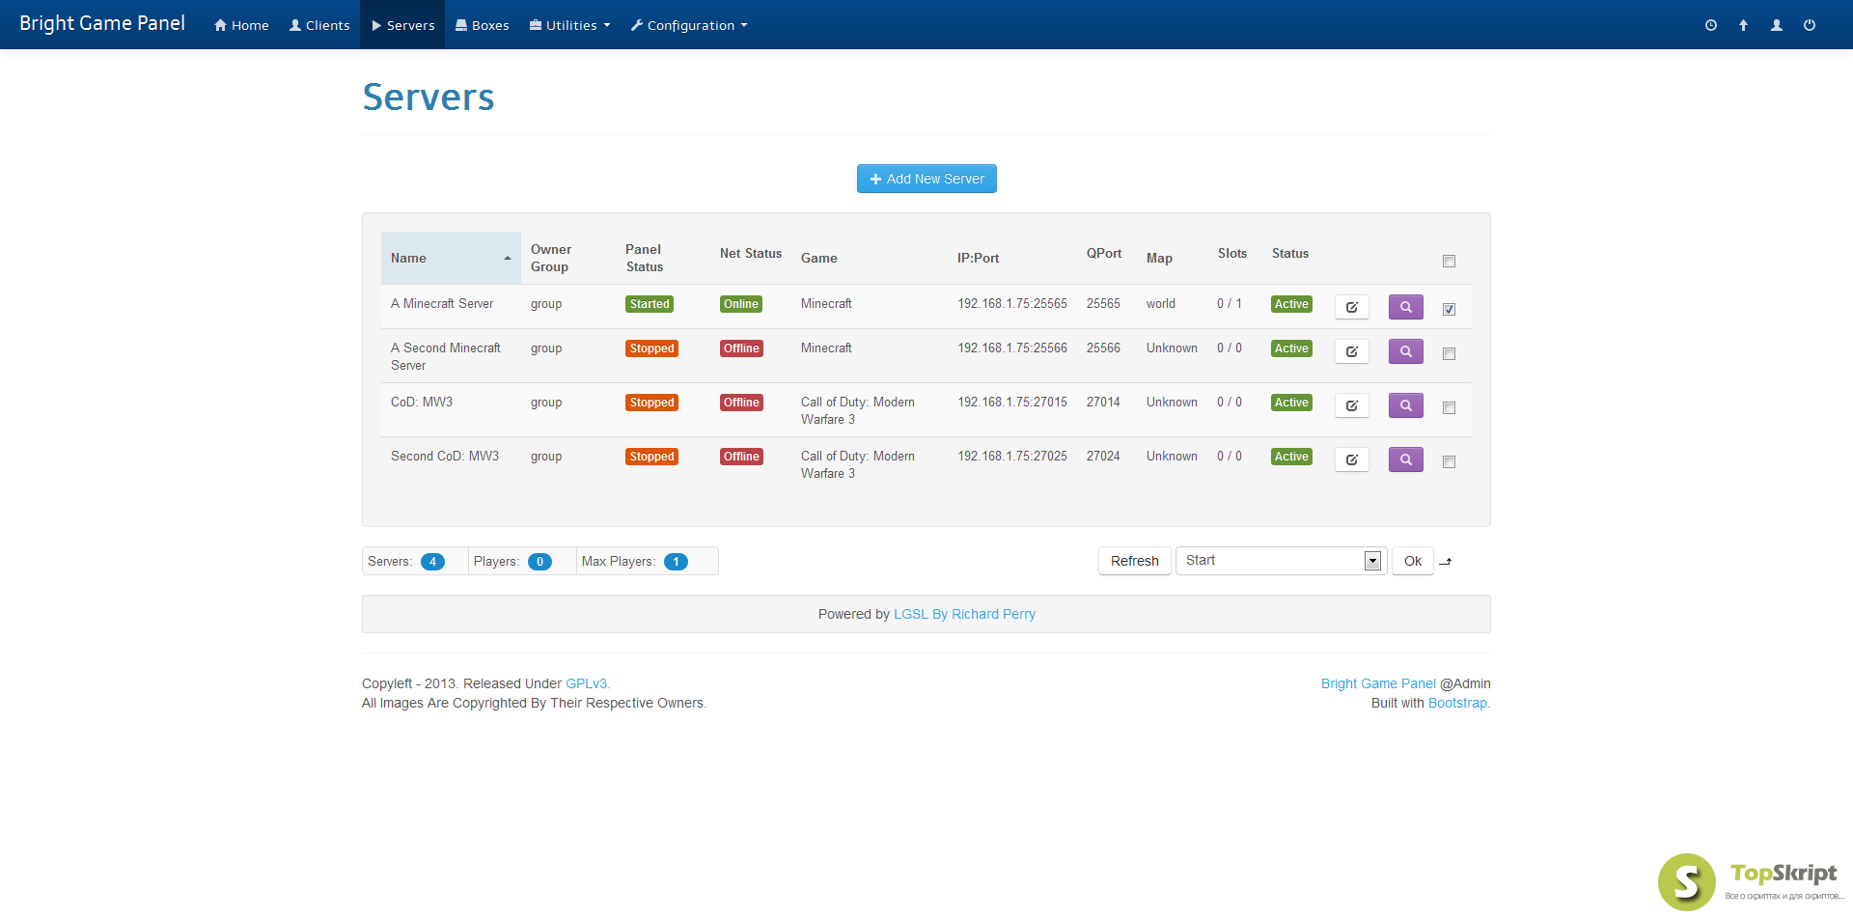Screen dimensions: 1853x918
Task: Click Offline badge of Second CoD: MW3
Action: coord(741,457)
